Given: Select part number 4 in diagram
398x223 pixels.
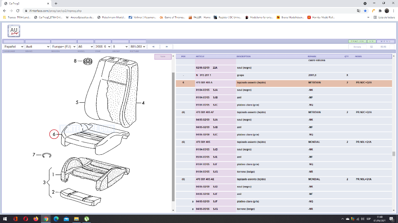Looking at the screenshot, I should 143,103.
